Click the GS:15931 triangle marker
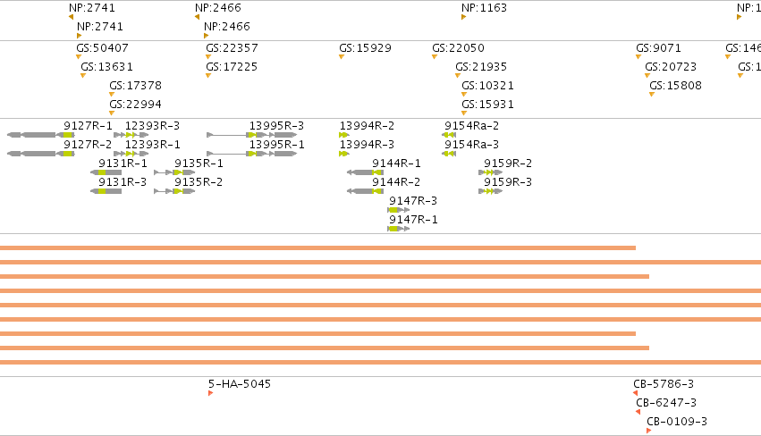Image resolution: width=761 pixels, height=436 pixels. pos(464,113)
